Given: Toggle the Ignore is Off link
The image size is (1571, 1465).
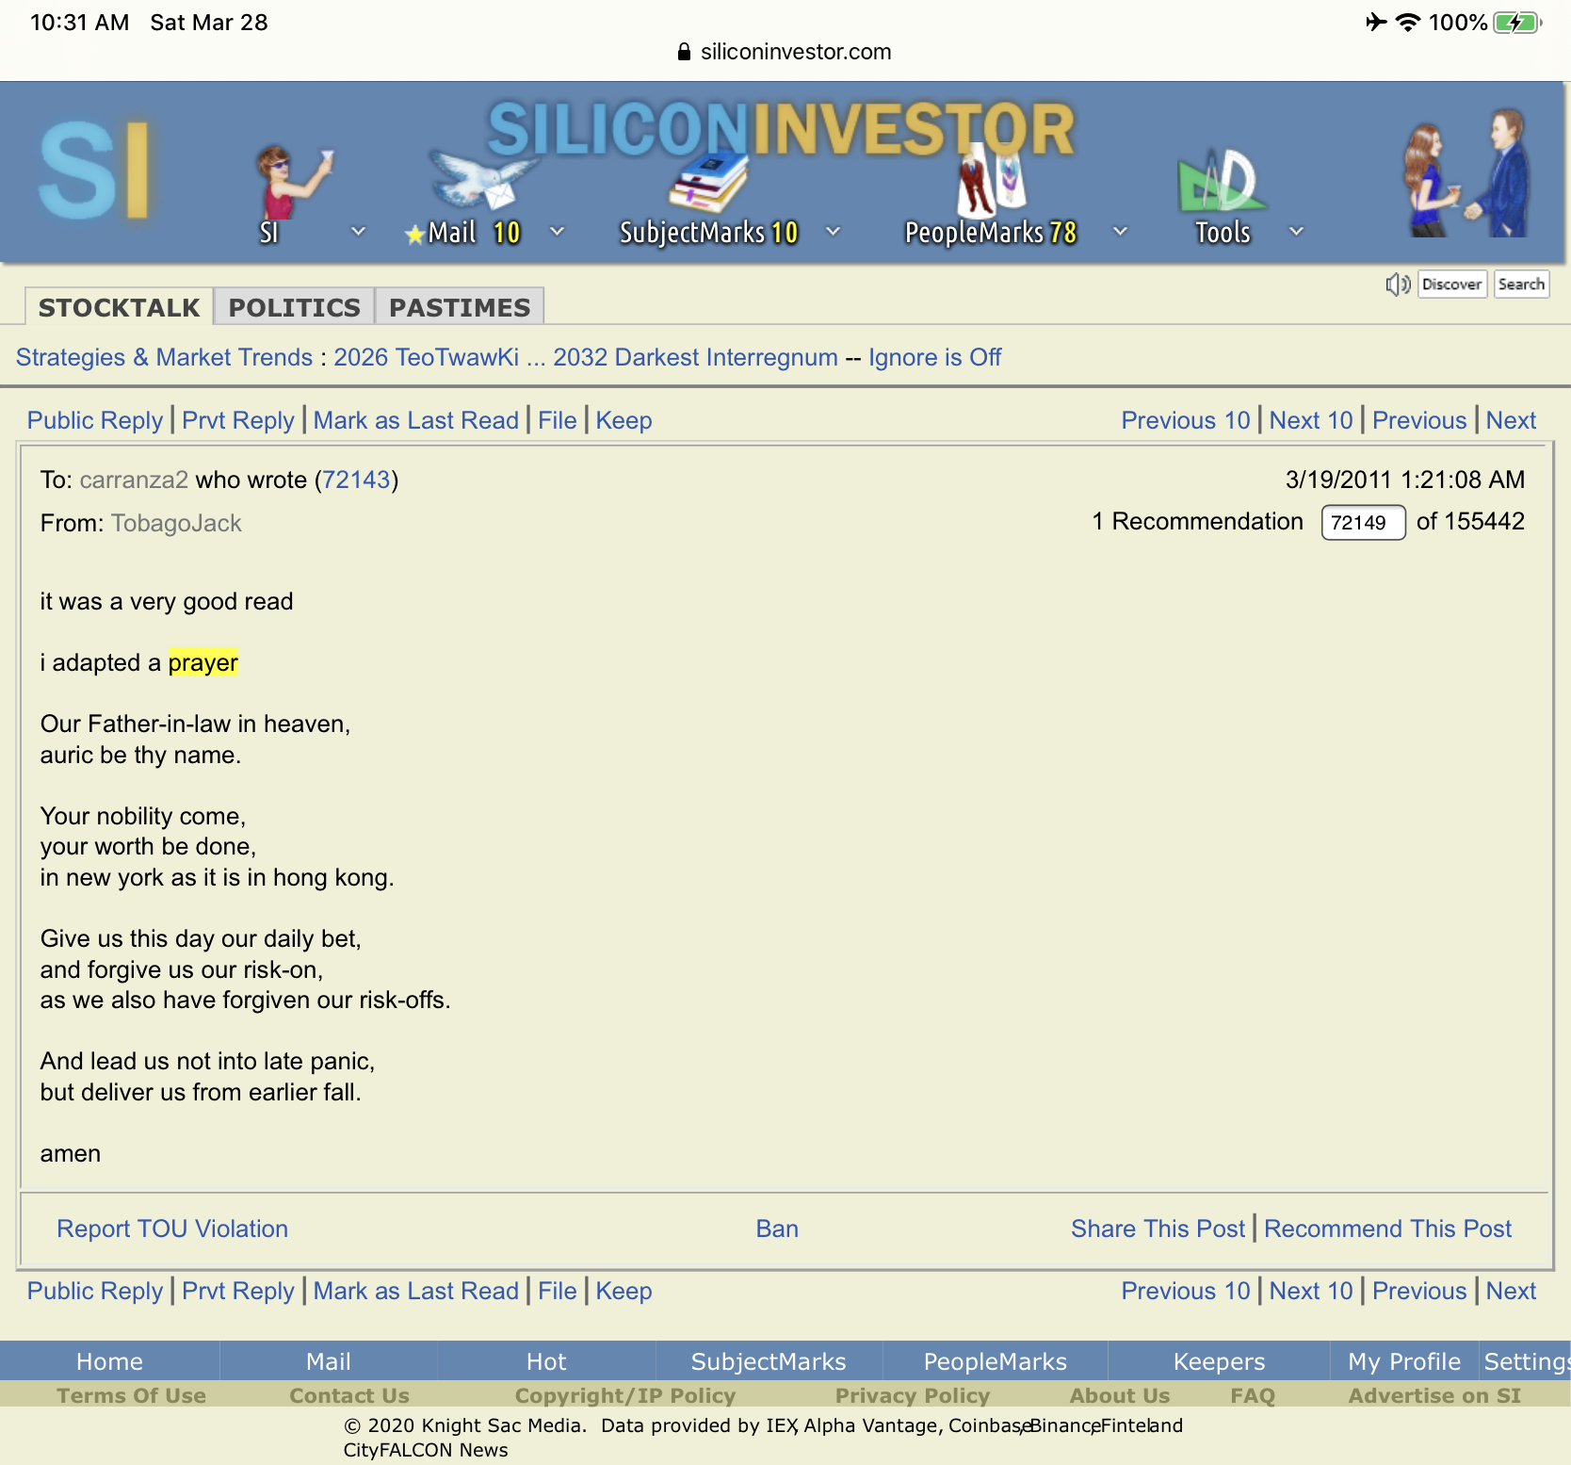Looking at the screenshot, I should pos(934,357).
